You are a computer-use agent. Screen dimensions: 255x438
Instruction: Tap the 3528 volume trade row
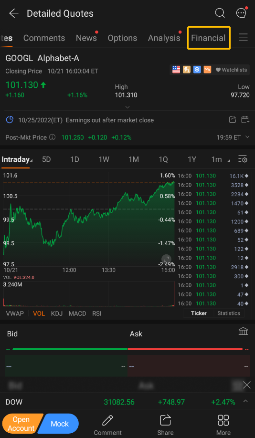[213, 185]
